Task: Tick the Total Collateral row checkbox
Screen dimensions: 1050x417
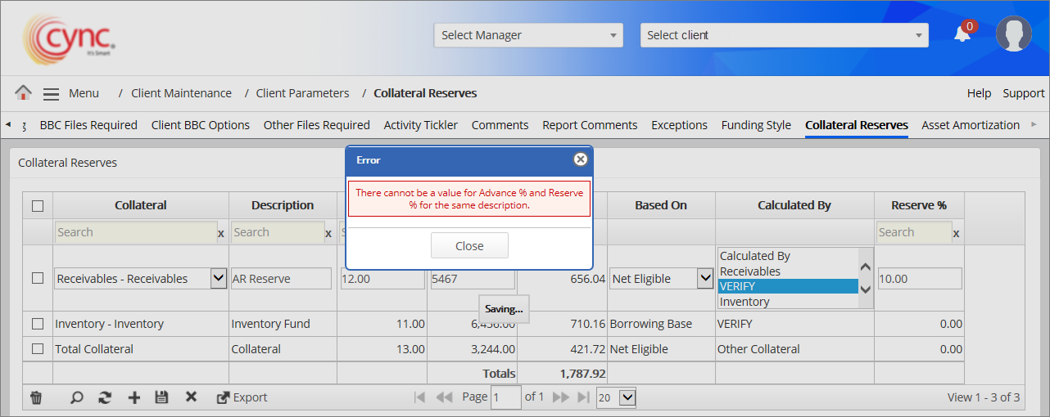Action: (x=38, y=349)
